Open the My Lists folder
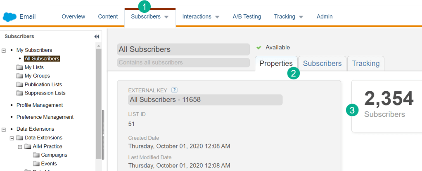 [x=34, y=67]
